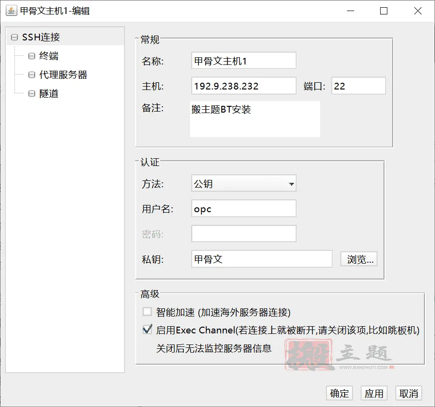Click the 取消 button
Image resolution: width=435 pixels, height=407 pixels.
pos(409,393)
